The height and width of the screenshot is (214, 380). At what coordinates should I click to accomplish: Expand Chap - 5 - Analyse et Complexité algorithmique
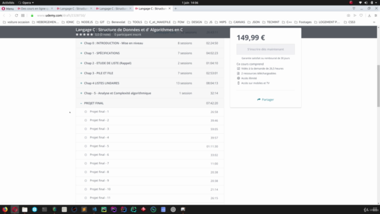[x=150, y=93]
